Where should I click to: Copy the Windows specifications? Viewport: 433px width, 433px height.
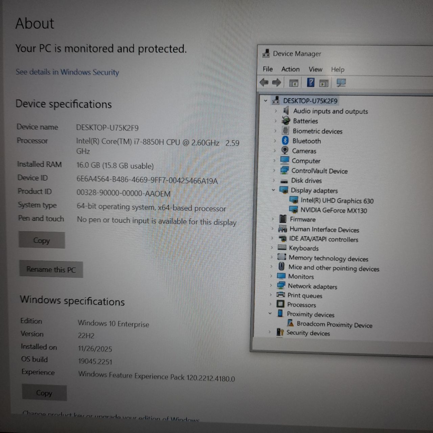tap(44, 393)
